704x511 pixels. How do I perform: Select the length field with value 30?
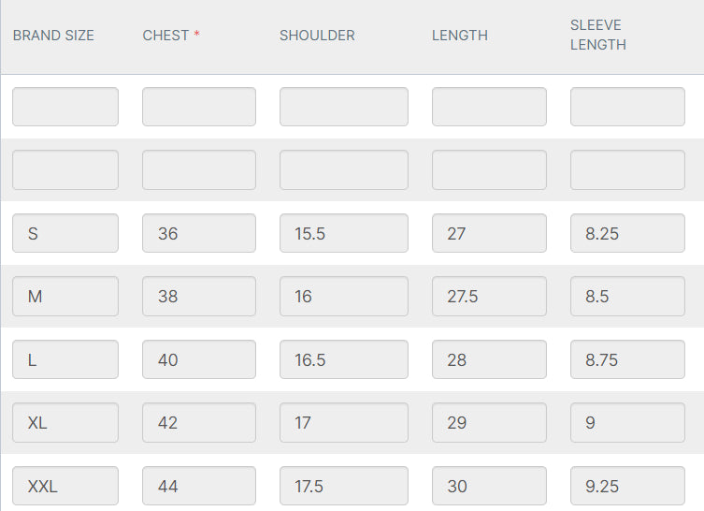pyautogui.click(x=489, y=486)
